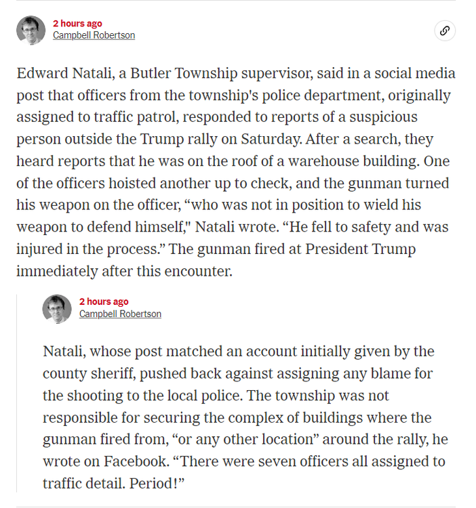Click the word "Natali" starting the indented paragraph
This screenshot has width=476, height=508.
pyautogui.click(x=63, y=352)
